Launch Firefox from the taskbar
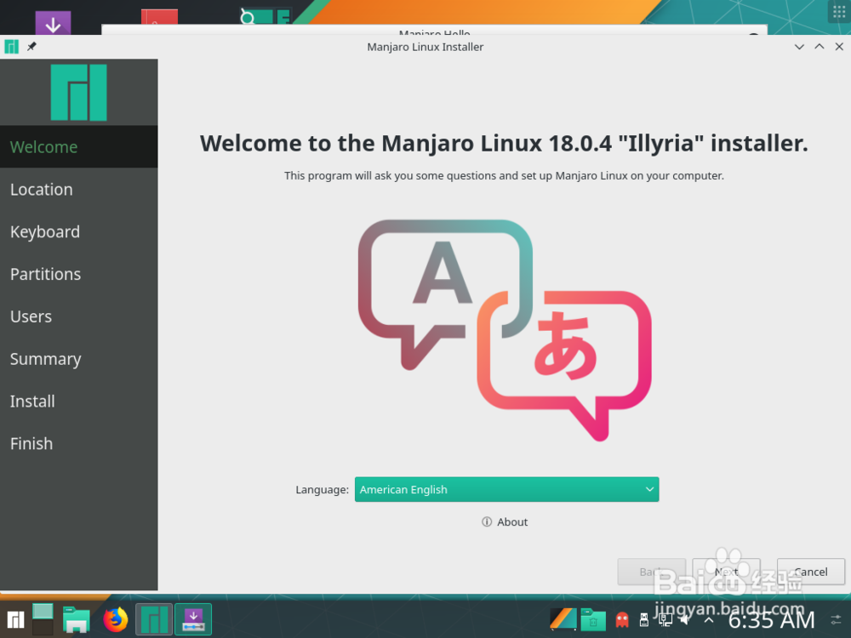This screenshot has width=851, height=638. [116, 619]
